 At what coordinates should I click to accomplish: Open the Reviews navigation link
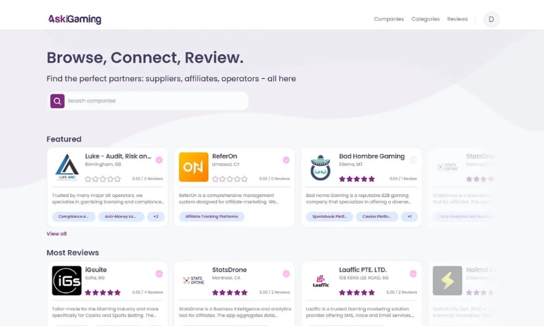[457, 19]
